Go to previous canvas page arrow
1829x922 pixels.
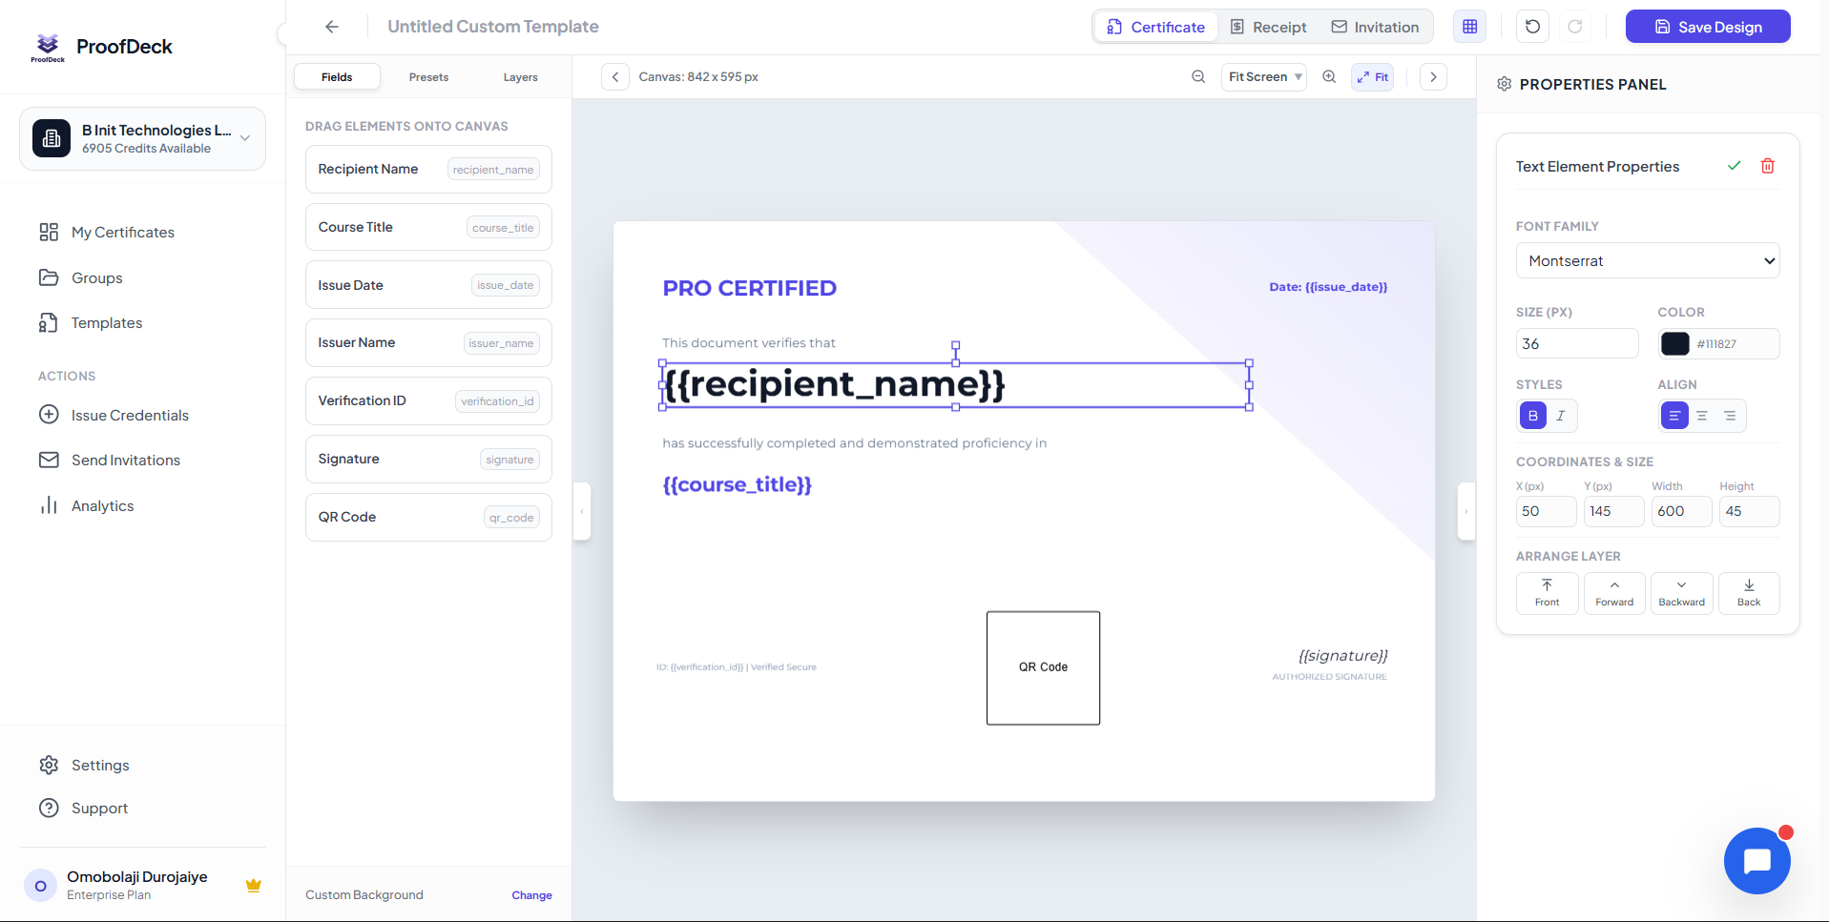[x=615, y=77]
